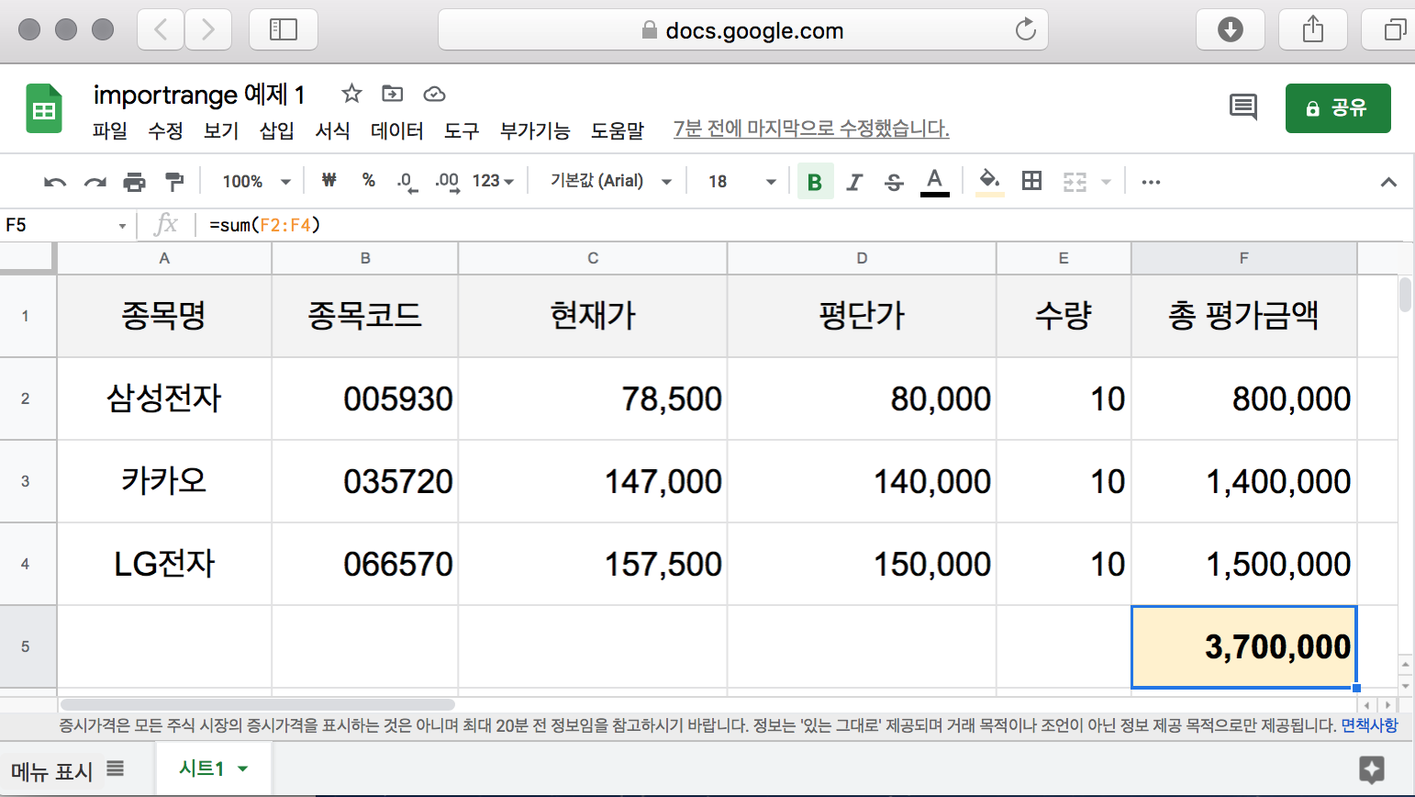Image resolution: width=1415 pixels, height=797 pixels.
Task: Click the move to folder icon
Action: pyautogui.click(x=393, y=94)
